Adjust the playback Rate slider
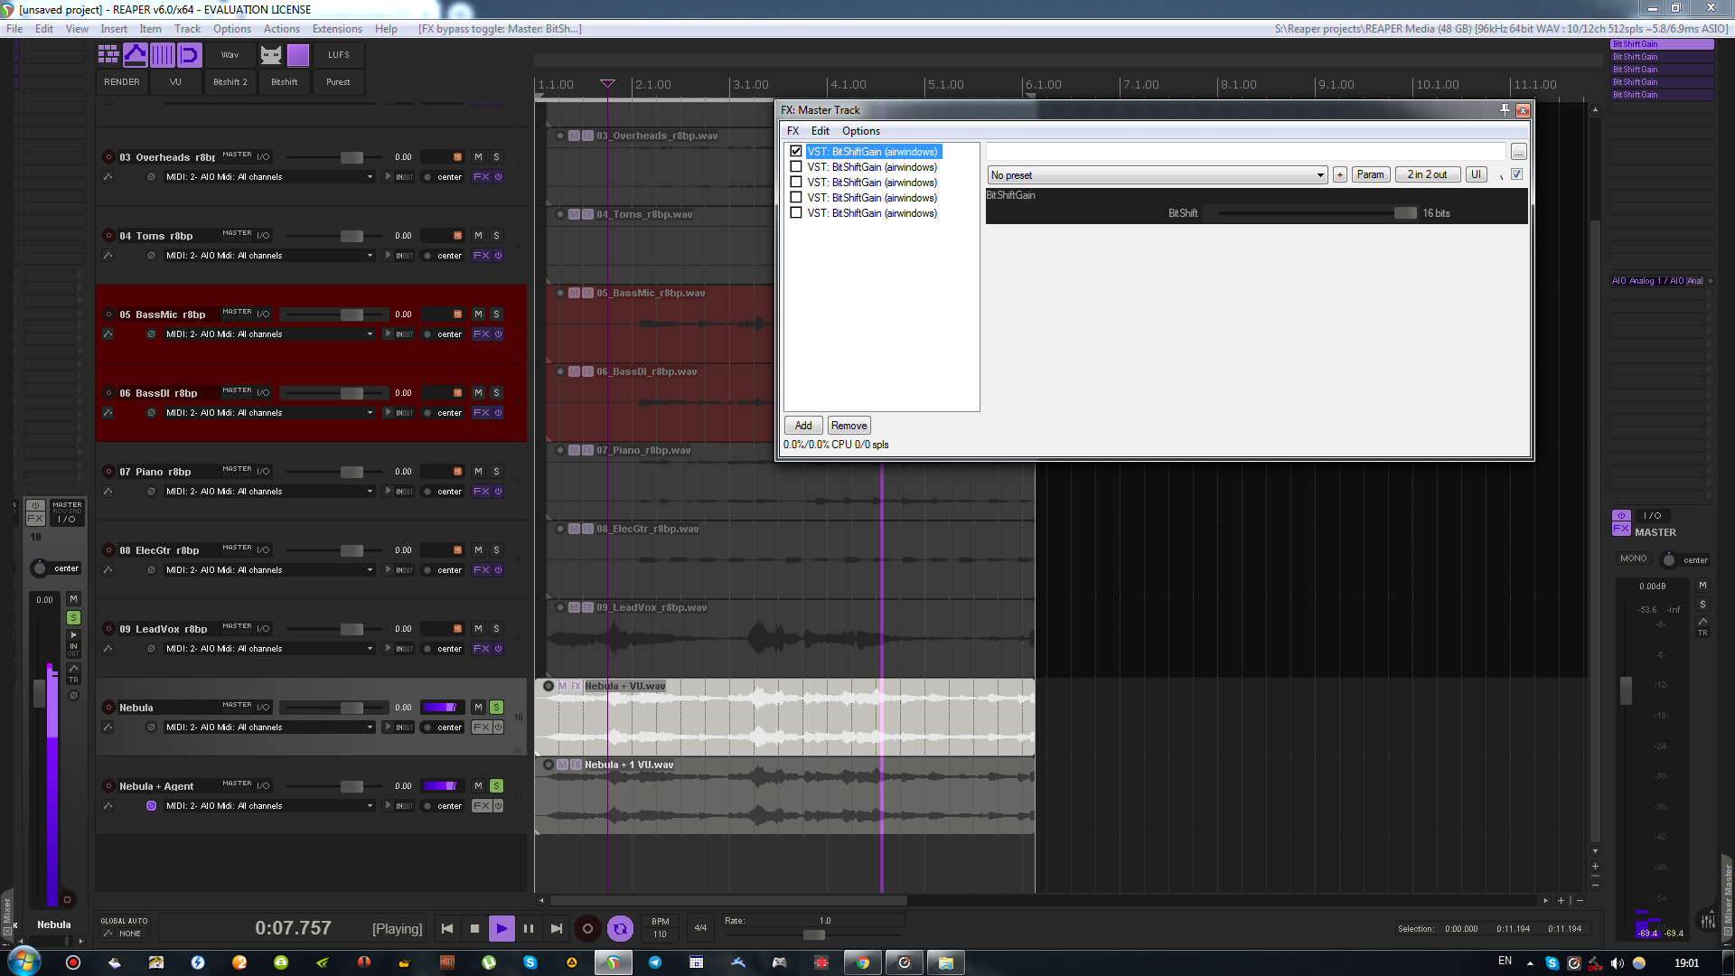 click(x=813, y=934)
